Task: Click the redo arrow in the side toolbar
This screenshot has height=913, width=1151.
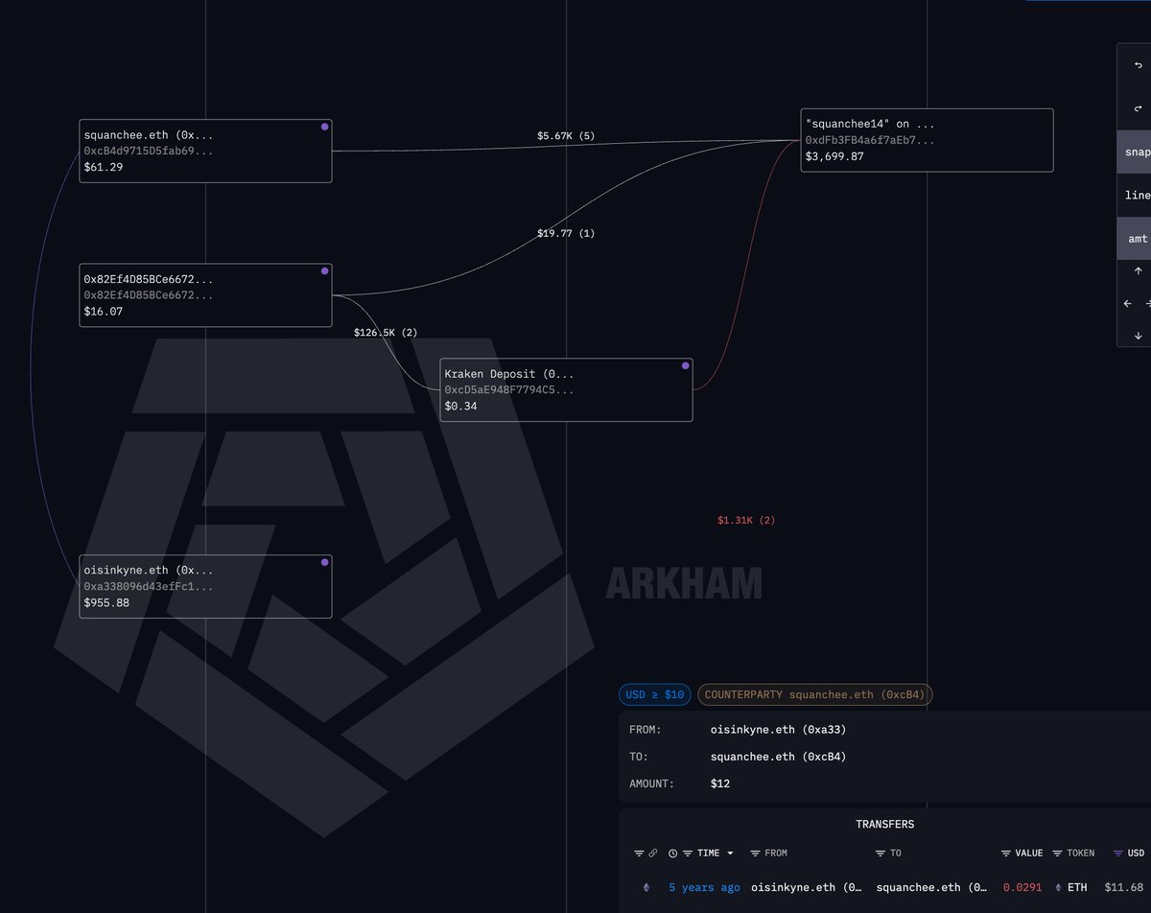Action: pyautogui.click(x=1138, y=108)
